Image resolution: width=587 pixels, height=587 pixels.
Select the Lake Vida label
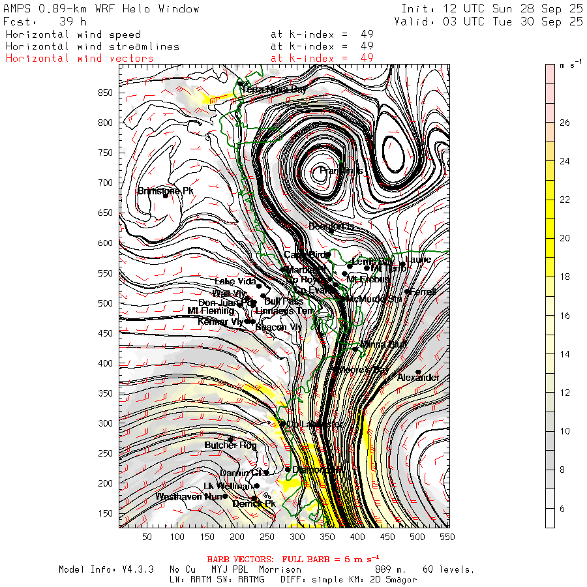[x=235, y=281]
